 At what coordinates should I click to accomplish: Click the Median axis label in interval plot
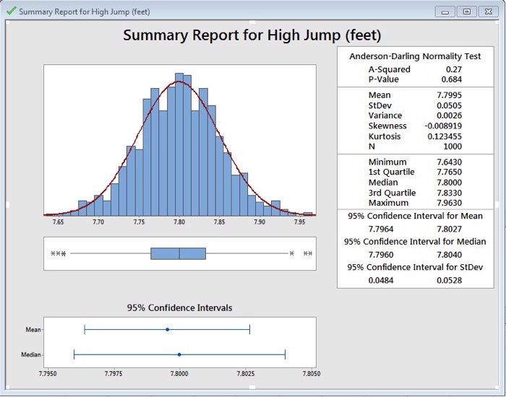point(30,354)
